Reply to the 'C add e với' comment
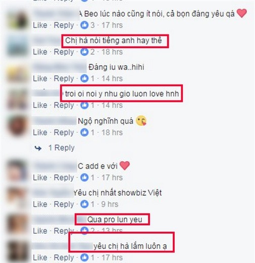The image size is (255, 263). (x=64, y=178)
